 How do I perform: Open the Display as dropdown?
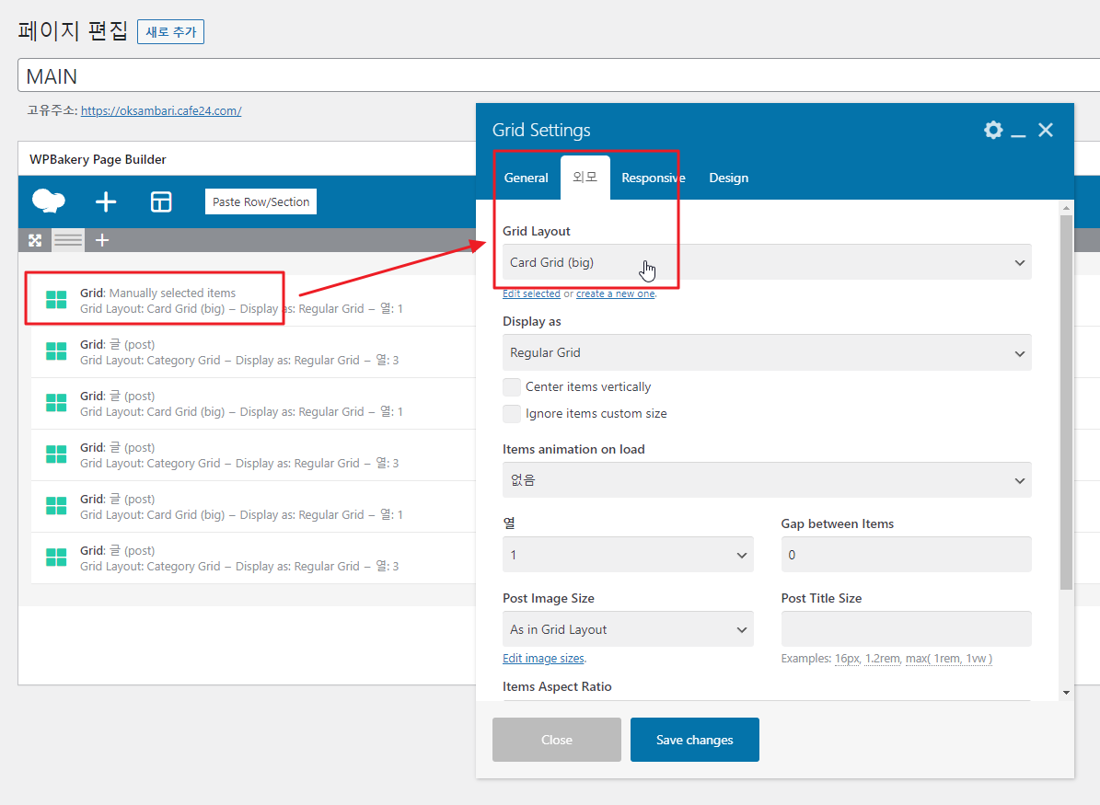pos(767,352)
